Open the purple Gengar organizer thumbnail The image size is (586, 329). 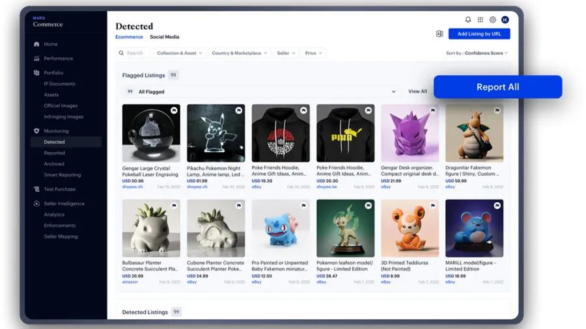pos(410,133)
